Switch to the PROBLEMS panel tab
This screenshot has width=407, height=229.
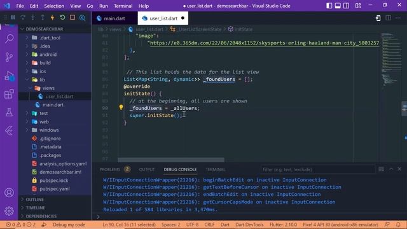pos(110,170)
